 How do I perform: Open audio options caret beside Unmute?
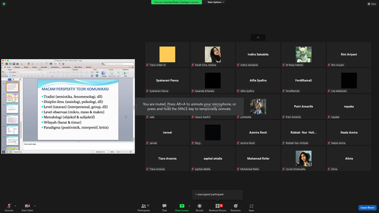point(15,206)
